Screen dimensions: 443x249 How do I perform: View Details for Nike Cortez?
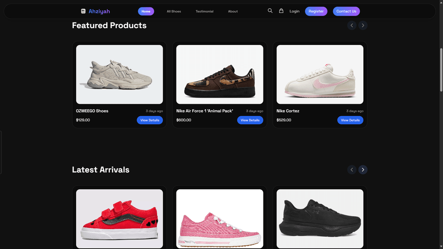coord(350,120)
